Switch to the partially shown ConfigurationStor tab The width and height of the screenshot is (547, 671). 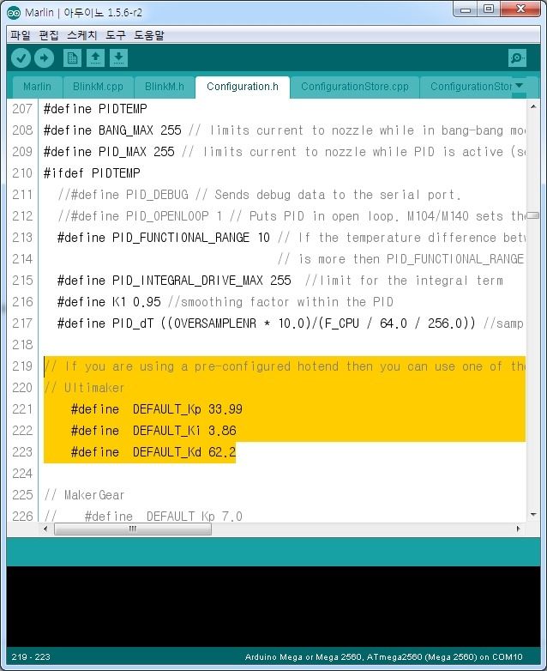468,87
